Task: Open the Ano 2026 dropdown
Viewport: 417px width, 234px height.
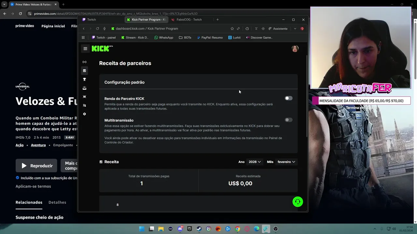Action: pyautogui.click(x=255, y=162)
